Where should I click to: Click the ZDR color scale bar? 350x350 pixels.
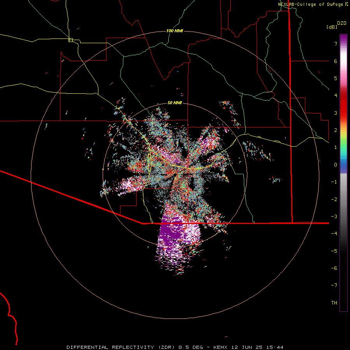343,173
